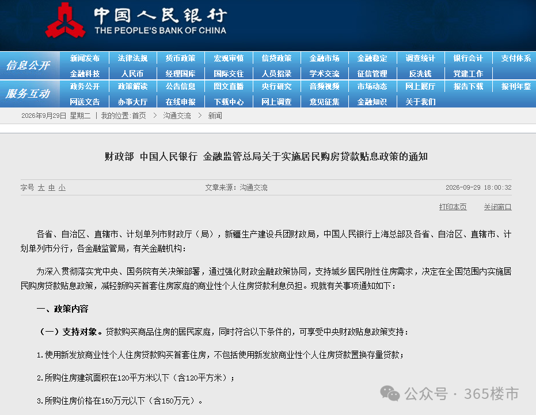
Task: Set font size to 小
Action: (62, 188)
